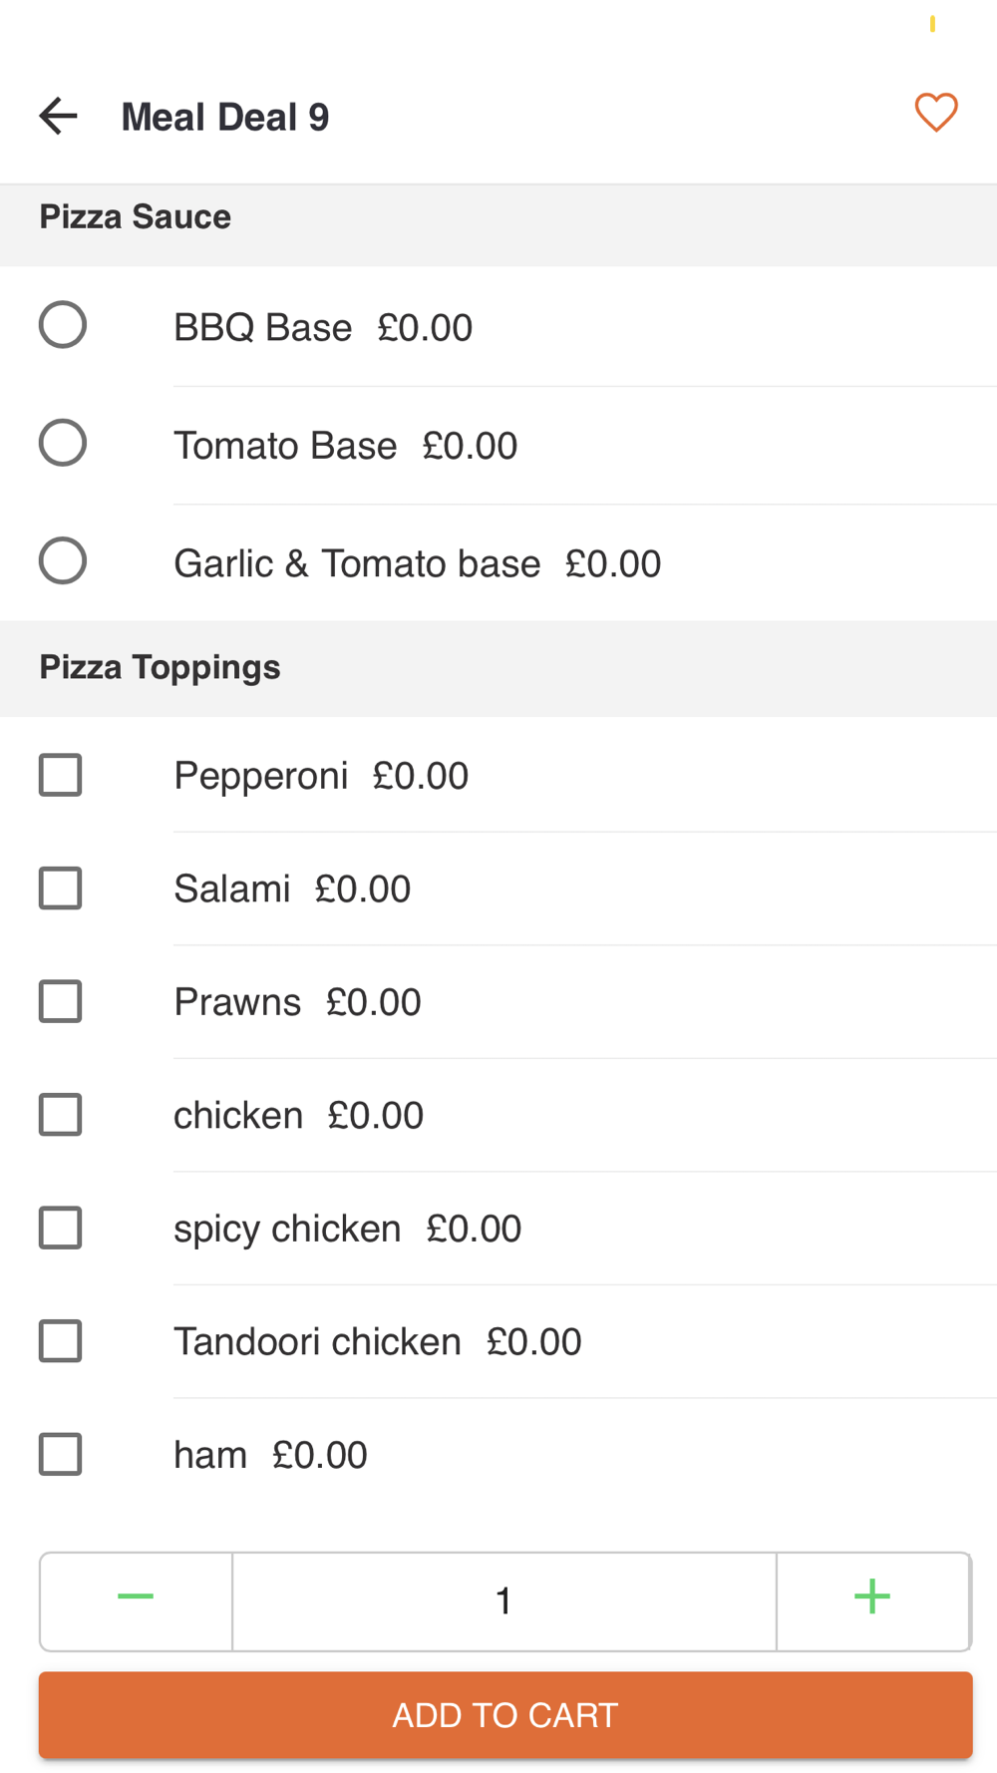This screenshot has height=1773, width=997.
Task: Favorite Meal Deal 9 with heart icon
Action: (936, 113)
